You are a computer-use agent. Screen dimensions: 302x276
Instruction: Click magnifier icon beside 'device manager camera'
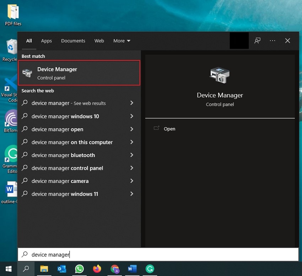tap(25, 181)
